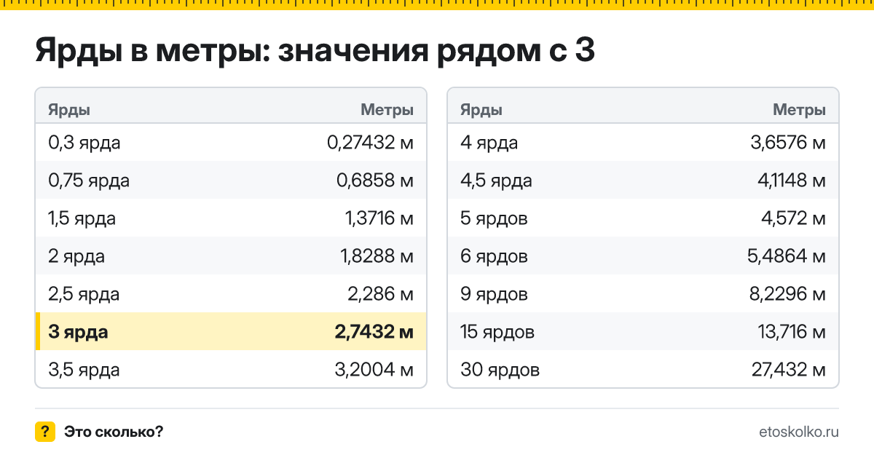The width and height of the screenshot is (874, 455).
Task: Select the '0,75 ярда' cell
Action: (x=89, y=181)
